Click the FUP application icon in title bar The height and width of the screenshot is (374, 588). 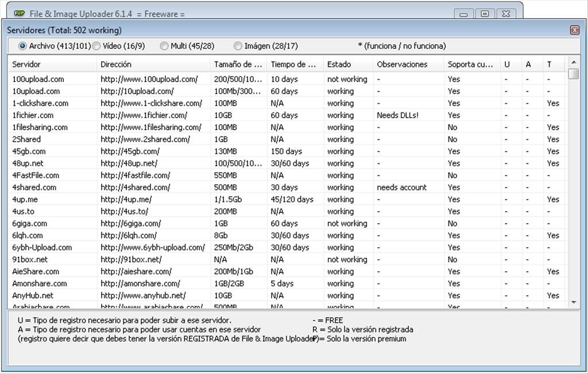coord(19,14)
